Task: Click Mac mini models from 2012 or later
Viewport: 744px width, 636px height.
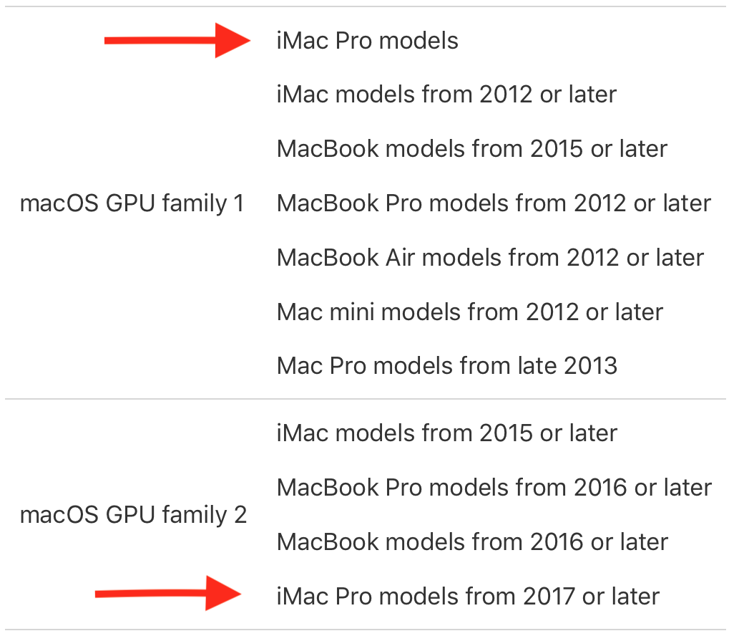Action: pos(470,312)
